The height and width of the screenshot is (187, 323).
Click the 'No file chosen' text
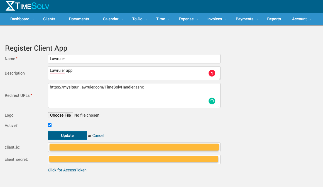(87, 115)
